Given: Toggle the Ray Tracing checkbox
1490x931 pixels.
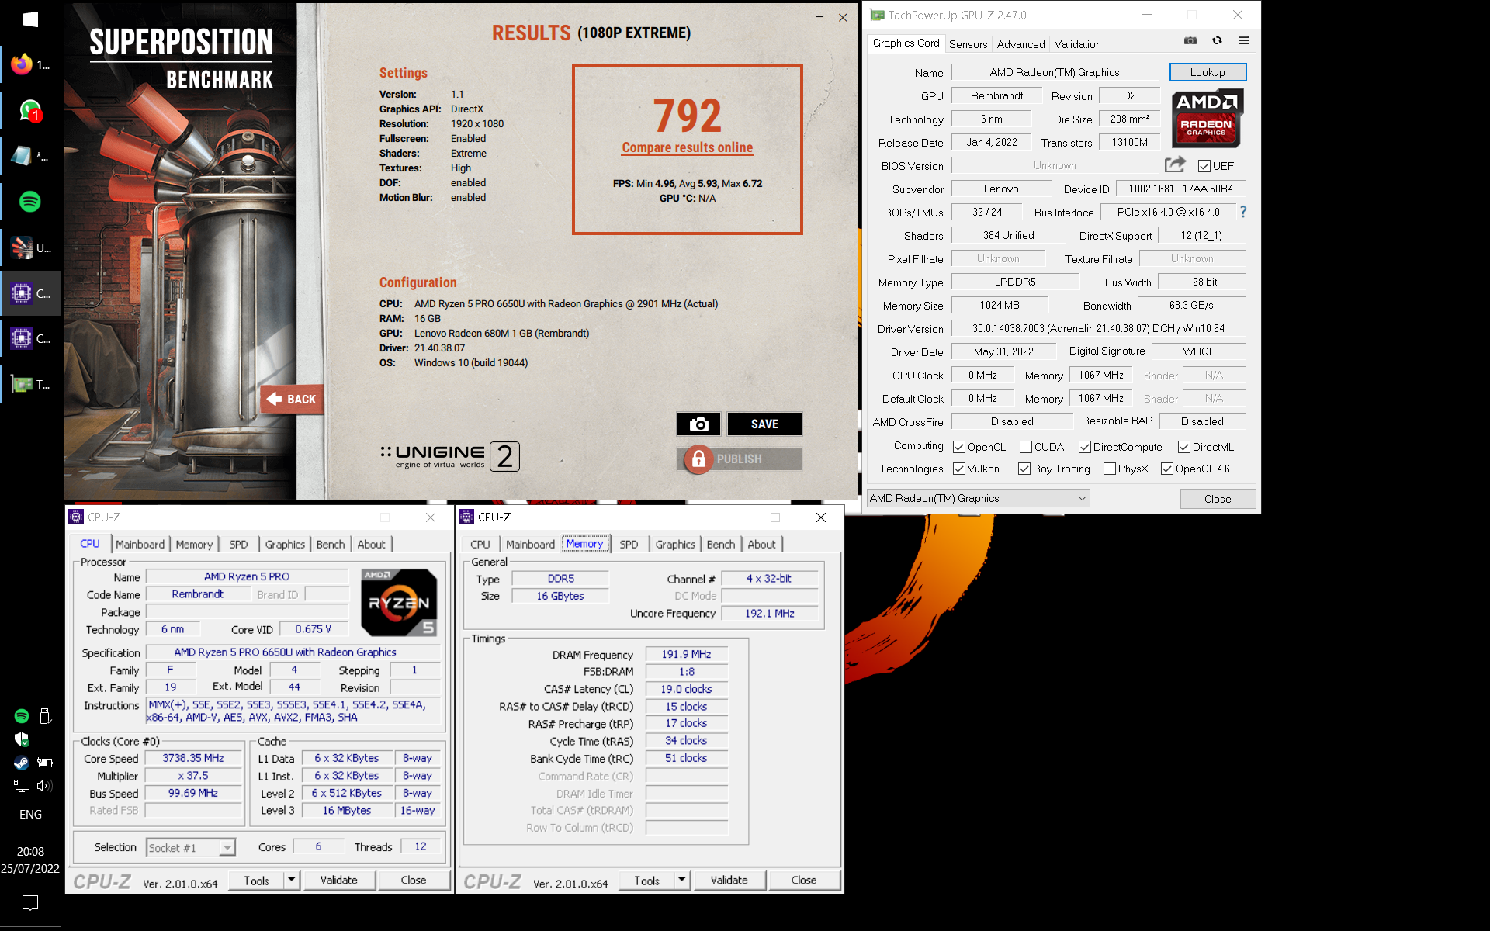Looking at the screenshot, I should [1024, 469].
